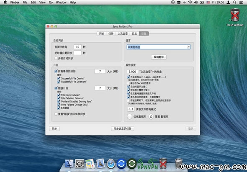Toggle the other errors checkbox below Sync Folders Do Not Exist

[59, 108]
